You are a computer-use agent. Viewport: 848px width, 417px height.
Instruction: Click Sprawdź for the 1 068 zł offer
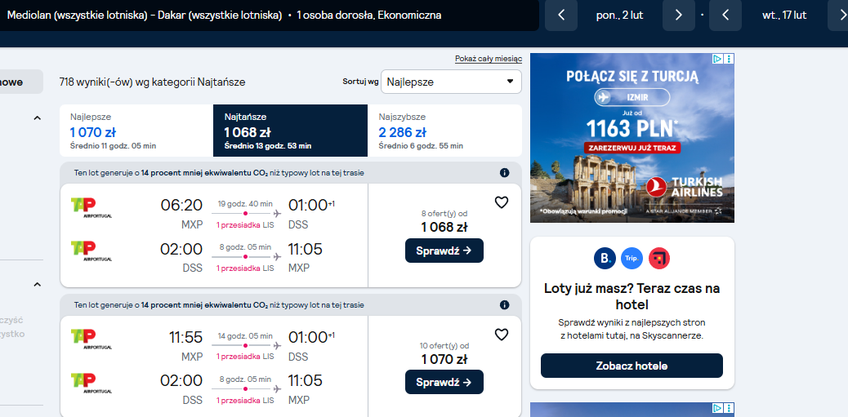point(444,251)
